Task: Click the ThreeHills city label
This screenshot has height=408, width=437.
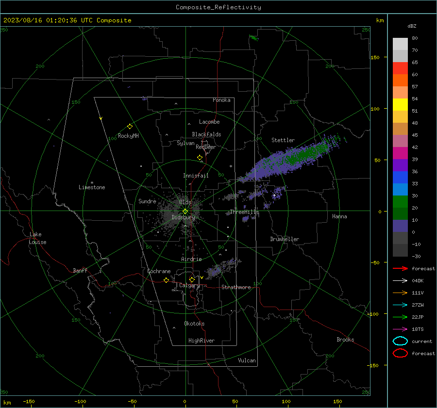Action: click(x=244, y=212)
